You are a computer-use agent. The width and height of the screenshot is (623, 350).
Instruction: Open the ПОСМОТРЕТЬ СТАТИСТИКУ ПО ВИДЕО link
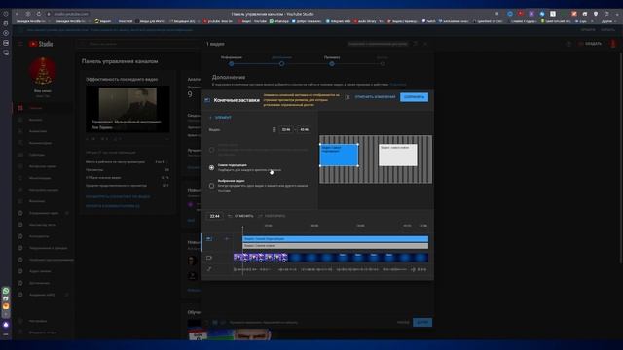118,196
